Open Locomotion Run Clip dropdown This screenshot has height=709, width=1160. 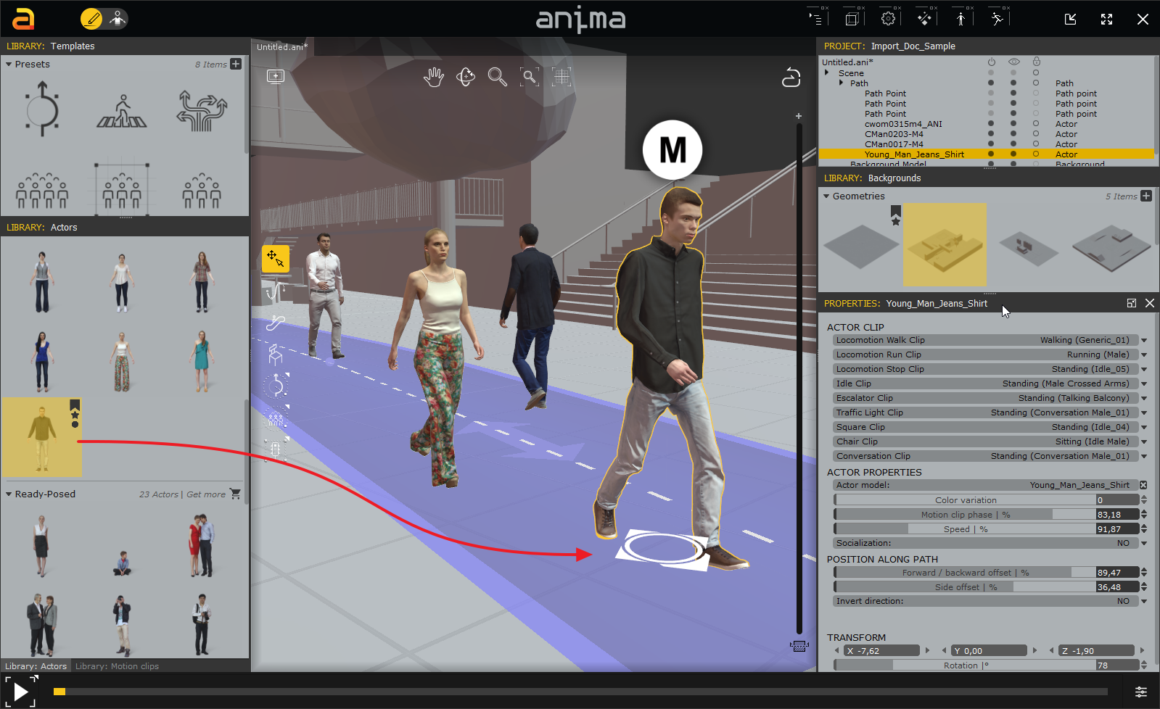click(1144, 354)
